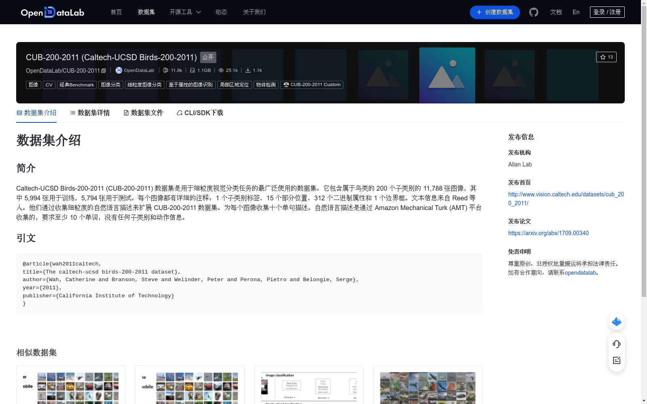647x404 pixels.
Task: Click the 物体检测 tag
Action: (x=266, y=85)
